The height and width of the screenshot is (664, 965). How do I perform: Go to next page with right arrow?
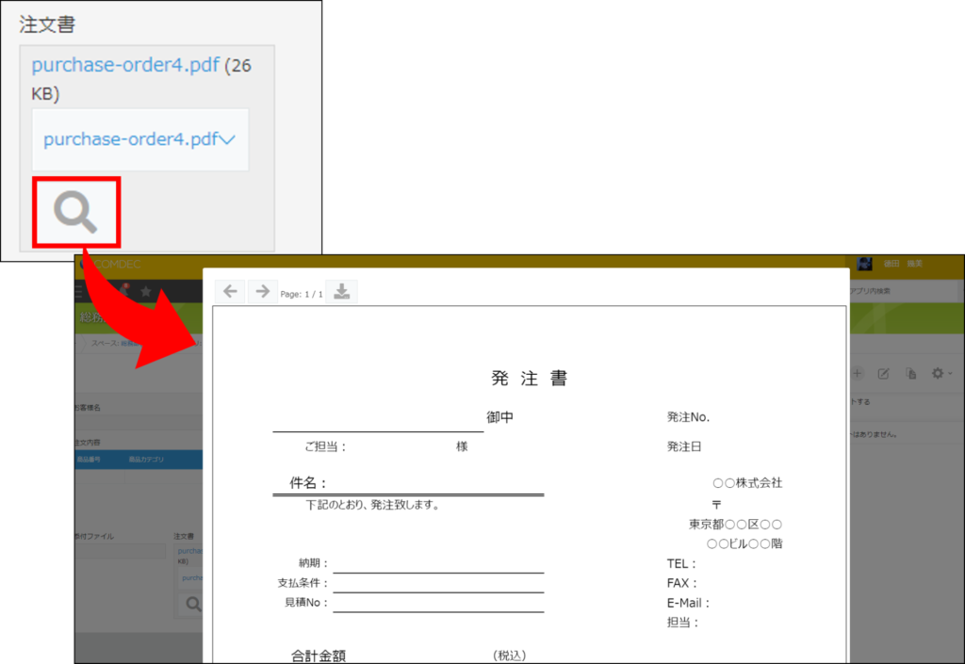[262, 290]
